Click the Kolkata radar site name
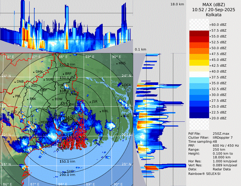 click(x=213, y=15)
